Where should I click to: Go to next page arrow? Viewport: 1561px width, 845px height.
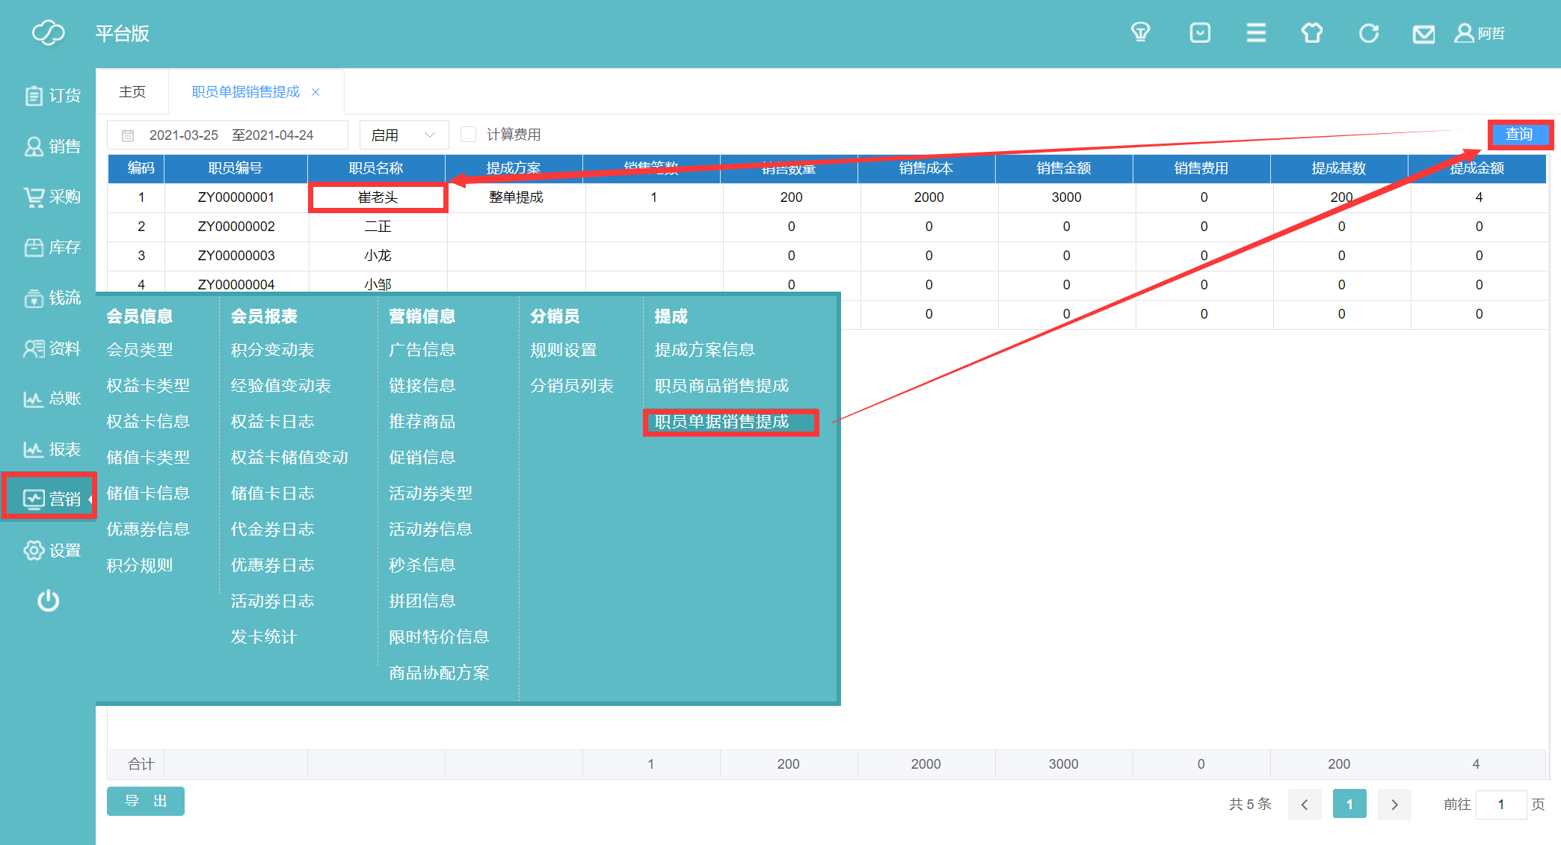[x=1394, y=805]
